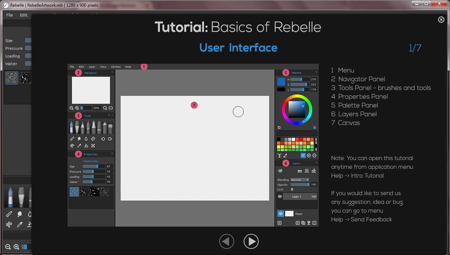Screen dimensions: 450x255
Task: Open the Blending mode dropdown showing Normal
Action: [299, 180]
